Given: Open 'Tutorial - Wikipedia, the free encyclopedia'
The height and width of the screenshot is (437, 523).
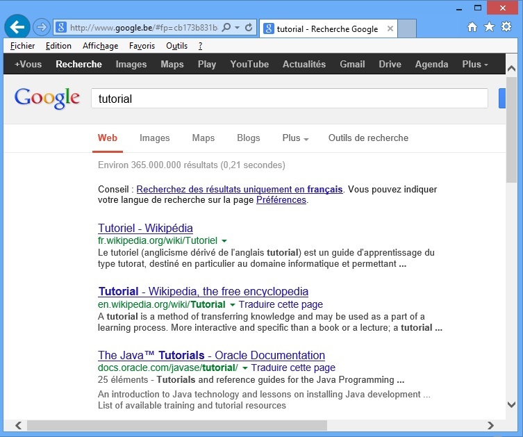Looking at the screenshot, I should pos(203,291).
